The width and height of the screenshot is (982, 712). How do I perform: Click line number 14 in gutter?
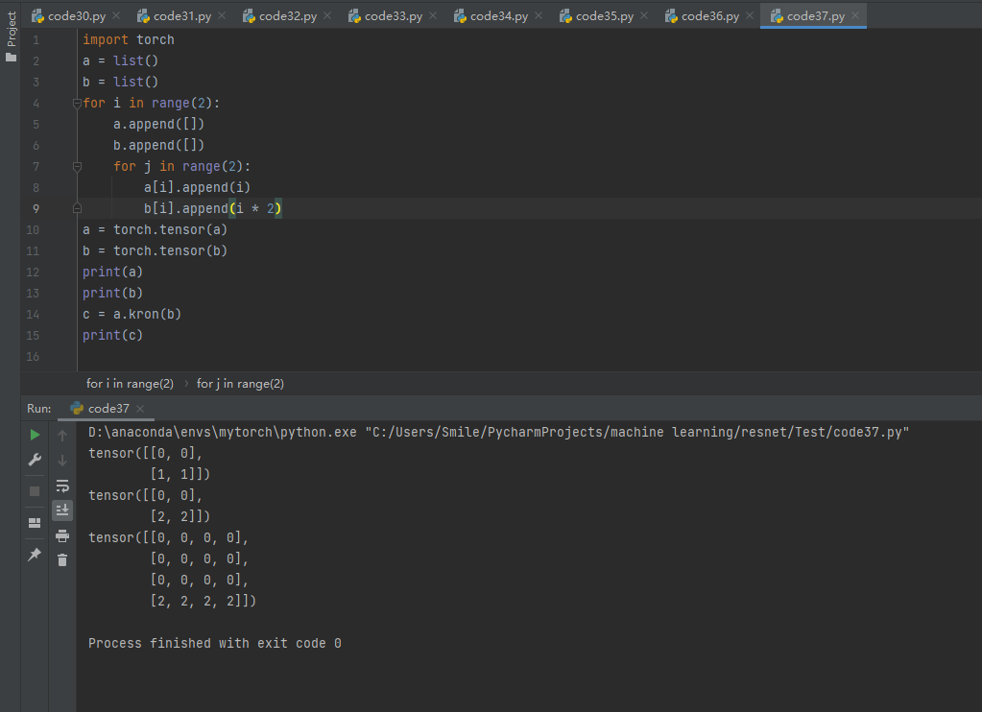[x=33, y=315]
